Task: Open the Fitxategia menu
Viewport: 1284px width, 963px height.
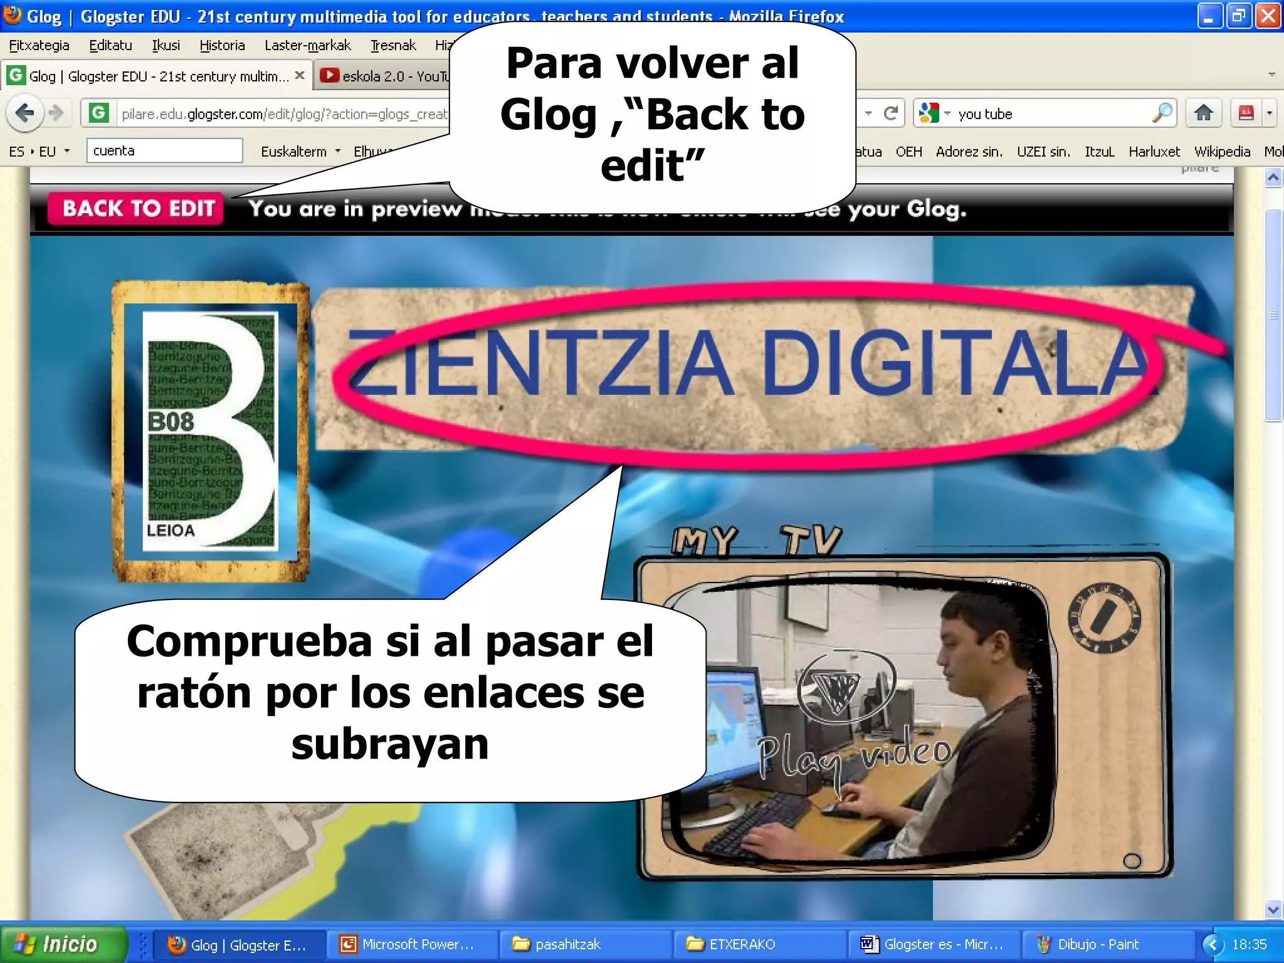Action: (x=39, y=45)
